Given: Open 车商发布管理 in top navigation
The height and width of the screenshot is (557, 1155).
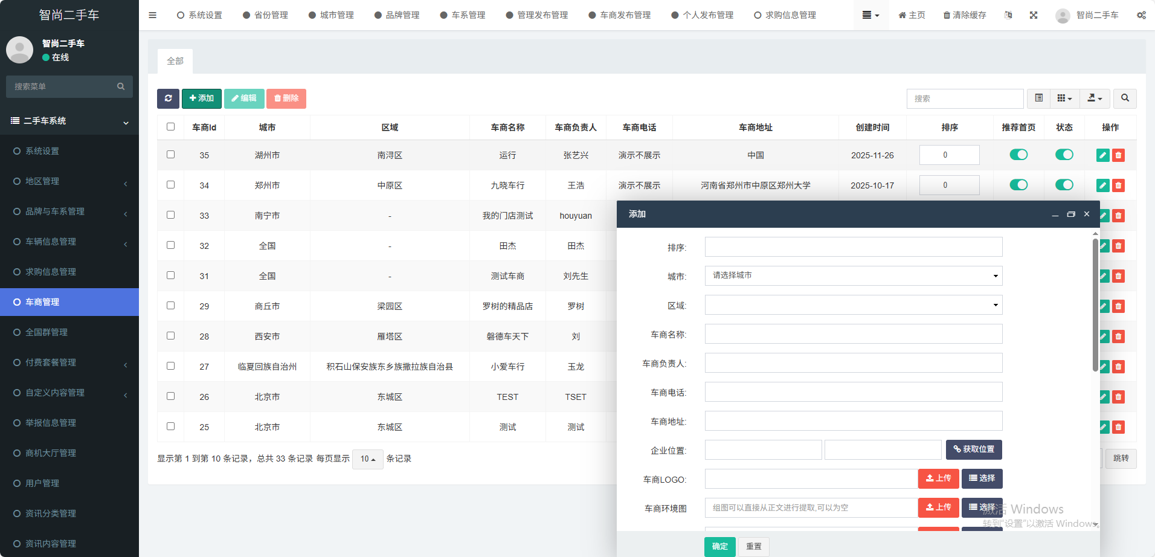Looking at the screenshot, I should [620, 15].
